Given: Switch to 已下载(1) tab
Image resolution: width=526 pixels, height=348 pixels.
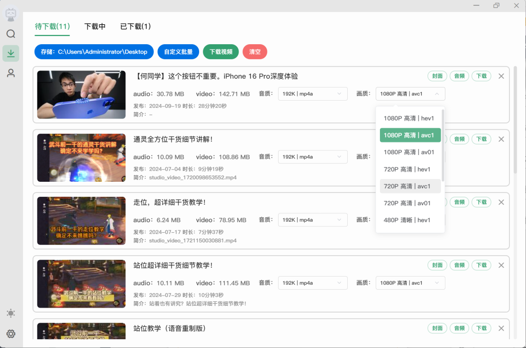Looking at the screenshot, I should tap(135, 26).
